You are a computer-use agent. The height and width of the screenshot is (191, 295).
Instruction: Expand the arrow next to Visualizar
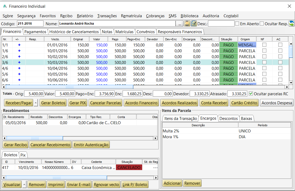pos(24,185)
